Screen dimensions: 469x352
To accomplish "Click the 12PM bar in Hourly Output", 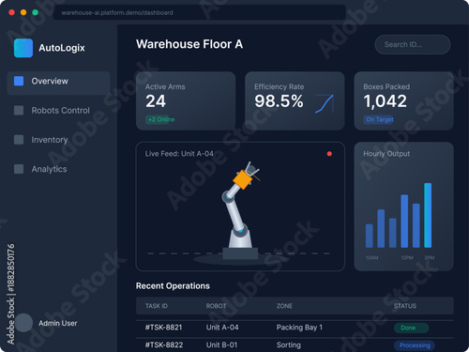I will tap(404, 221).
